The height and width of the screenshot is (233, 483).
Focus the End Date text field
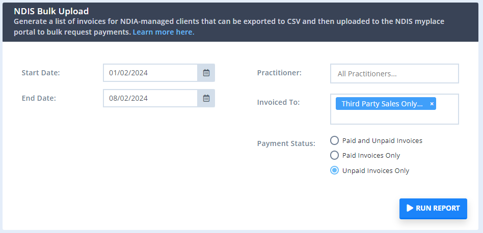tap(150, 98)
